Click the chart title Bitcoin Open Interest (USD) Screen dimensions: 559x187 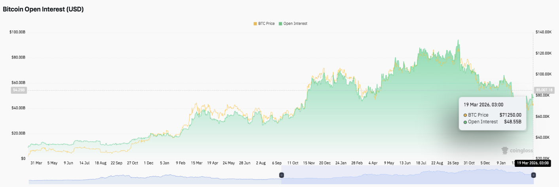click(x=43, y=9)
